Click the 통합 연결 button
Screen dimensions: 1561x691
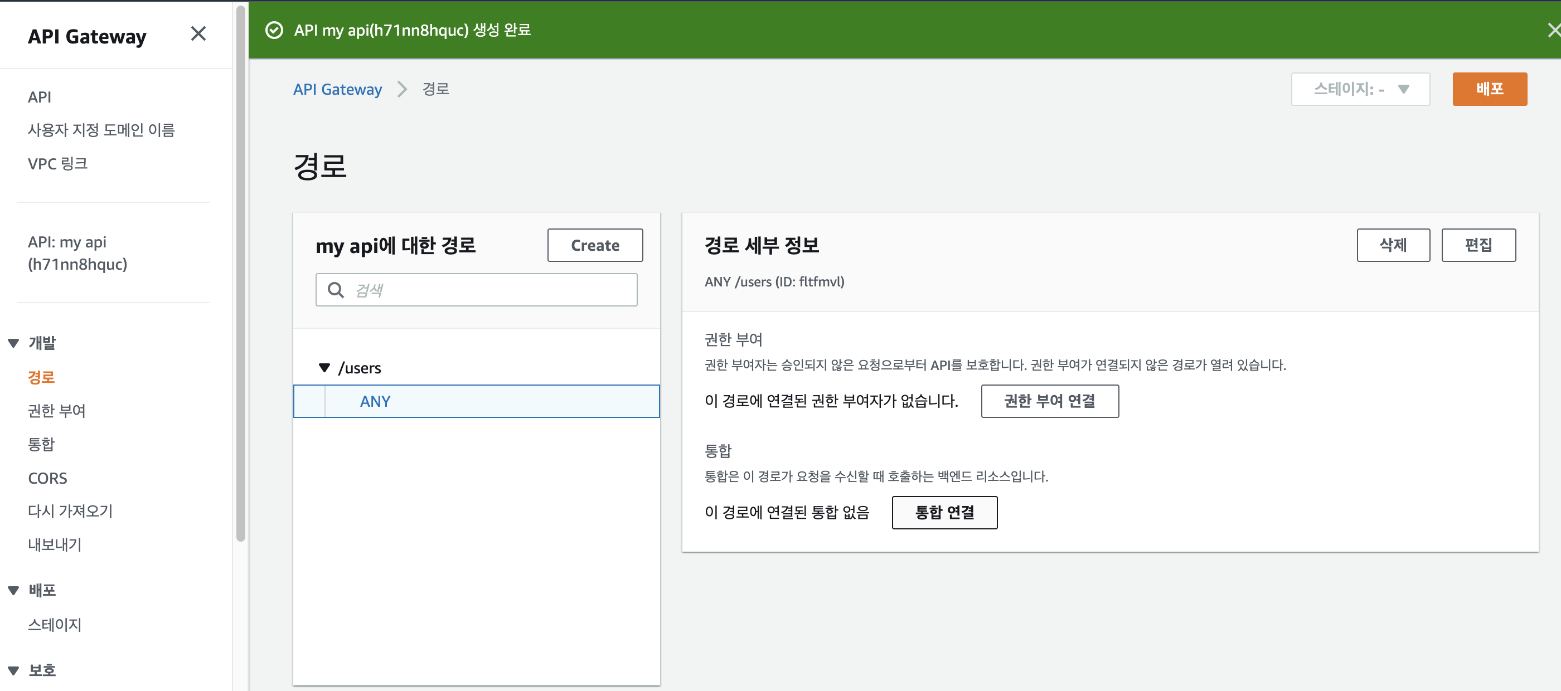pos(944,512)
